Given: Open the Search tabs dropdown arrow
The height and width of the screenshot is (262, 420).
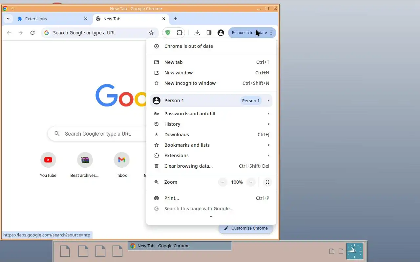Looking at the screenshot, I should point(8,19).
